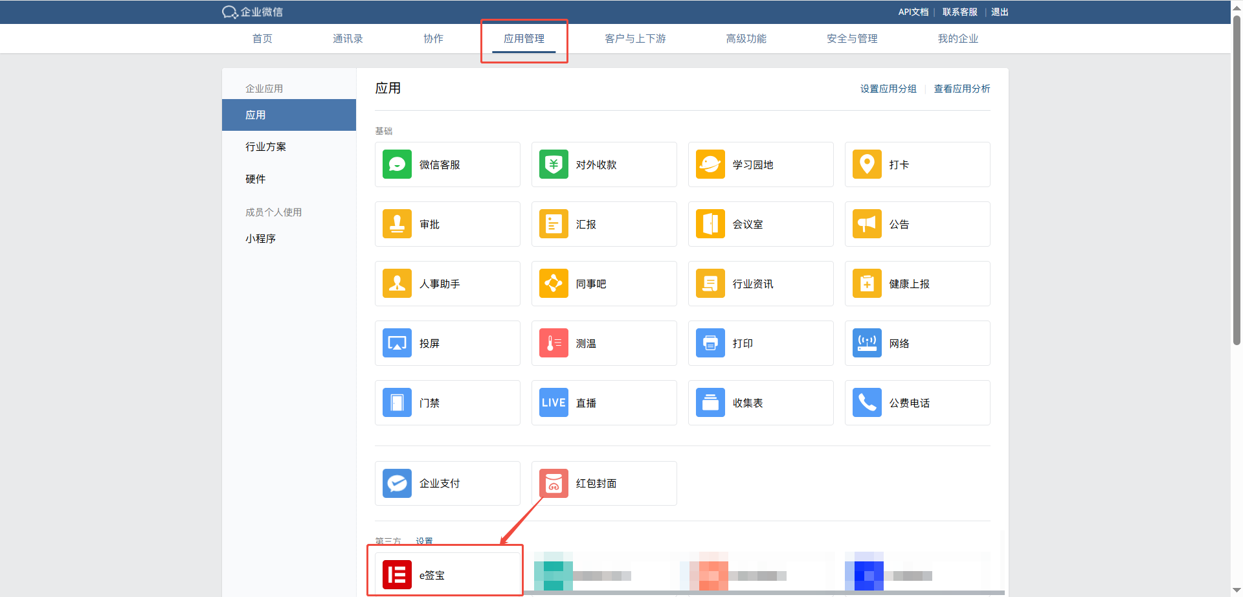Select 应用 in the left sidebar

point(289,115)
